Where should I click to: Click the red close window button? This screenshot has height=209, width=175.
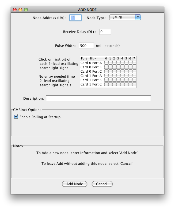click(x=15, y=10)
